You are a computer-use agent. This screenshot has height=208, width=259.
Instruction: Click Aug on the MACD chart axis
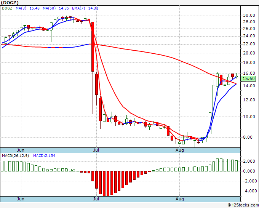pyautogui.click(x=180, y=199)
